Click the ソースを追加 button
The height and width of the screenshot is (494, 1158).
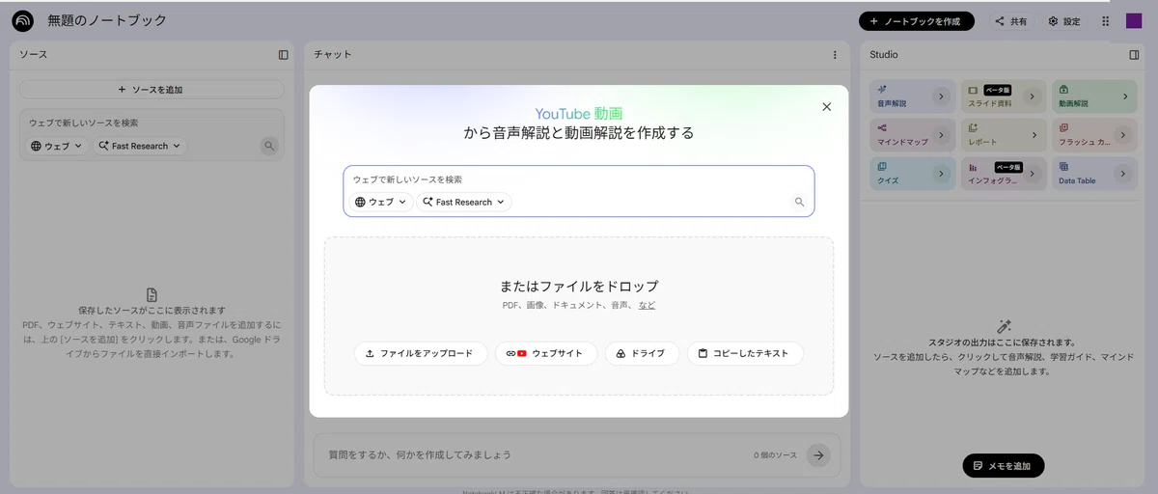[x=152, y=90]
